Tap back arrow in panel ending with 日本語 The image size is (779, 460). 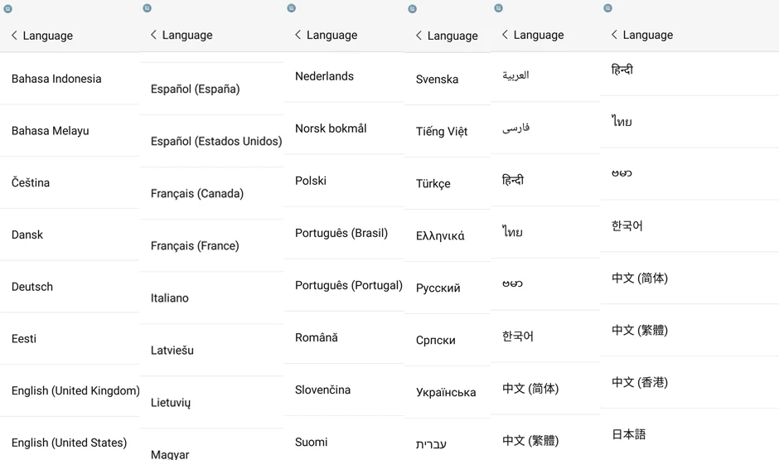(x=614, y=35)
